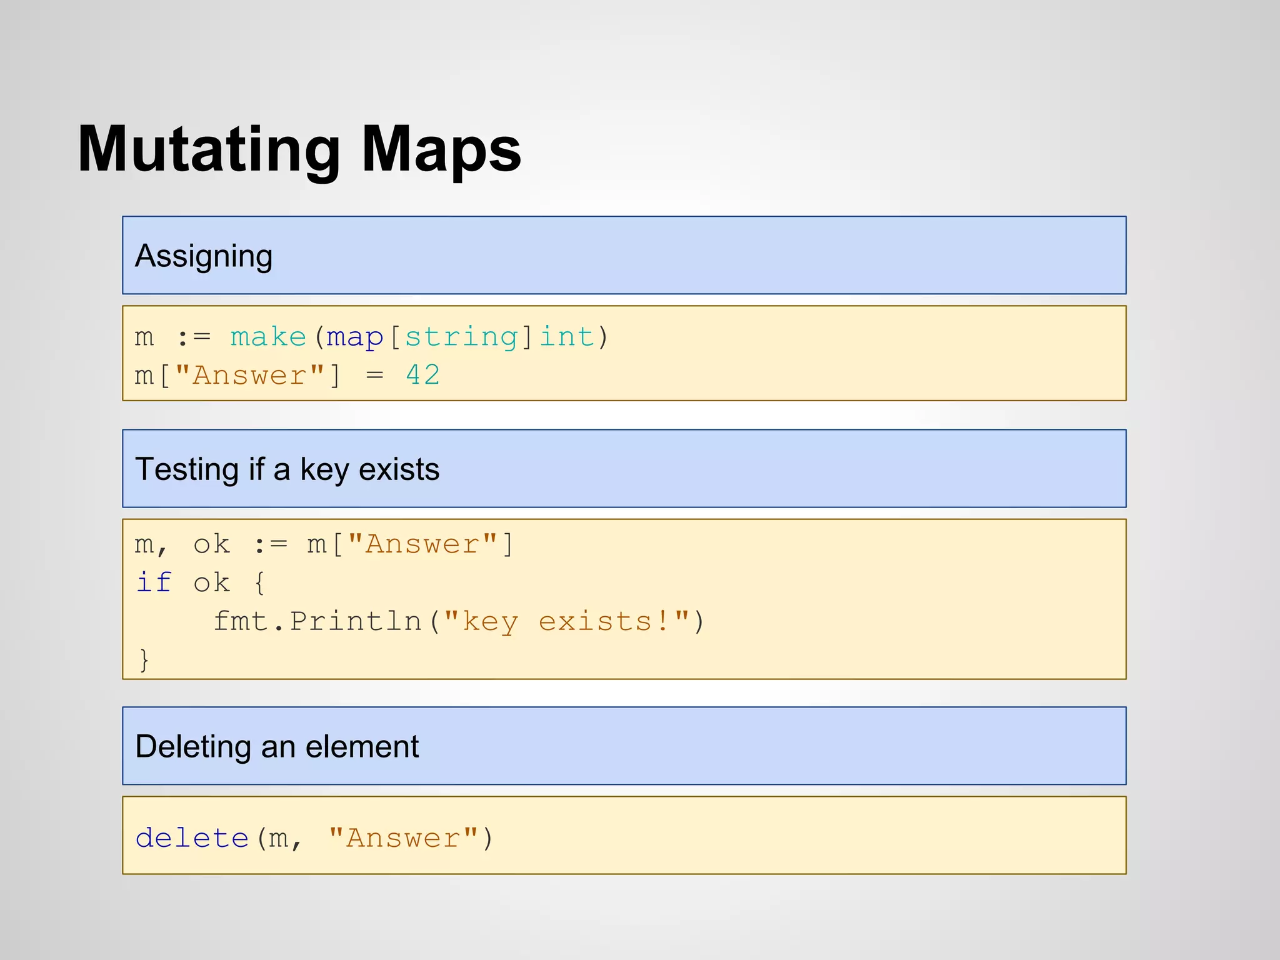Click the 'if ok {' code line
The width and height of the screenshot is (1280, 960).
pos(201,583)
